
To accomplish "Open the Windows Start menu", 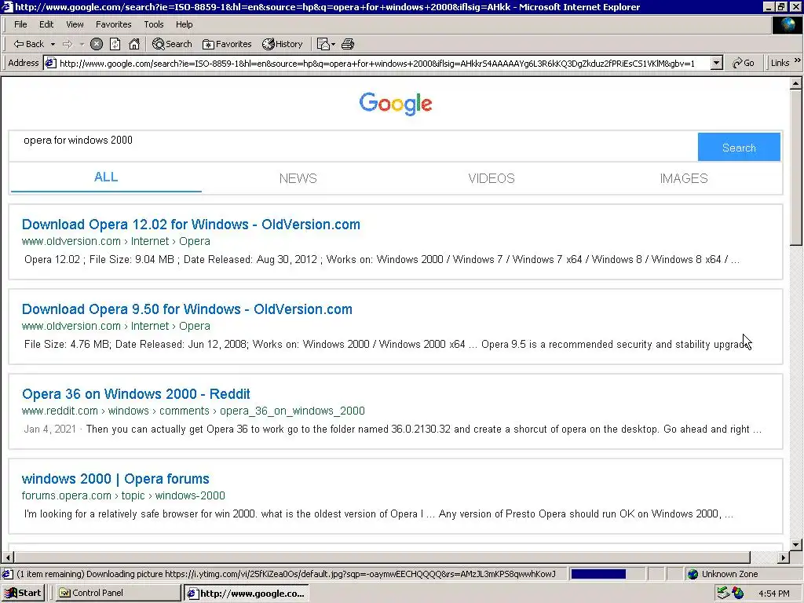I will pyautogui.click(x=23, y=594).
